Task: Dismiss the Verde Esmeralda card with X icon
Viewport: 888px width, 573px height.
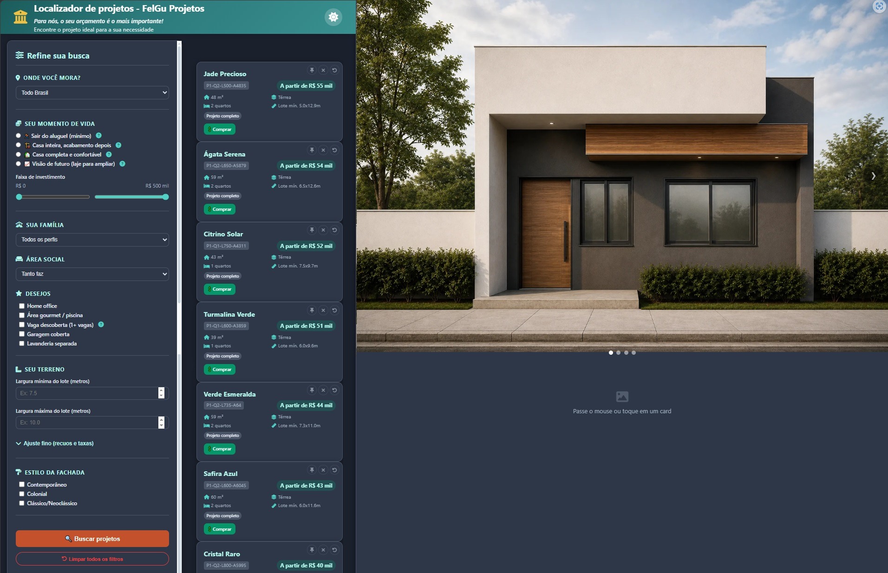Action: pyautogui.click(x=323, y=390)
